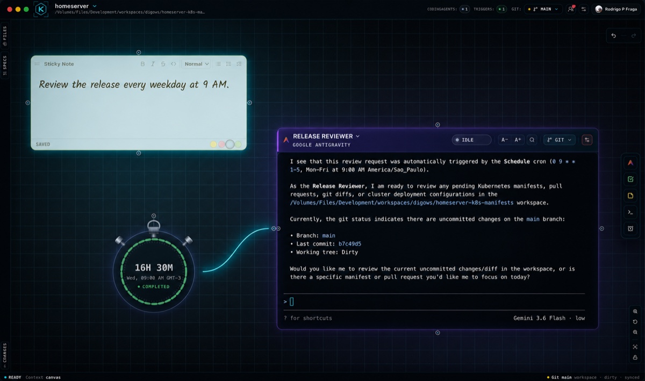Choose the pale blue sticky note color

pos(230,144)
